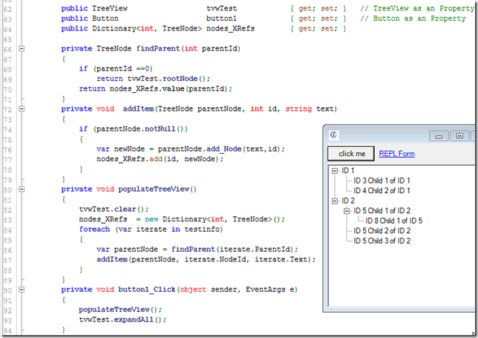Select tree item ID 3 Child 1 of ID 1

coord(382,181)
